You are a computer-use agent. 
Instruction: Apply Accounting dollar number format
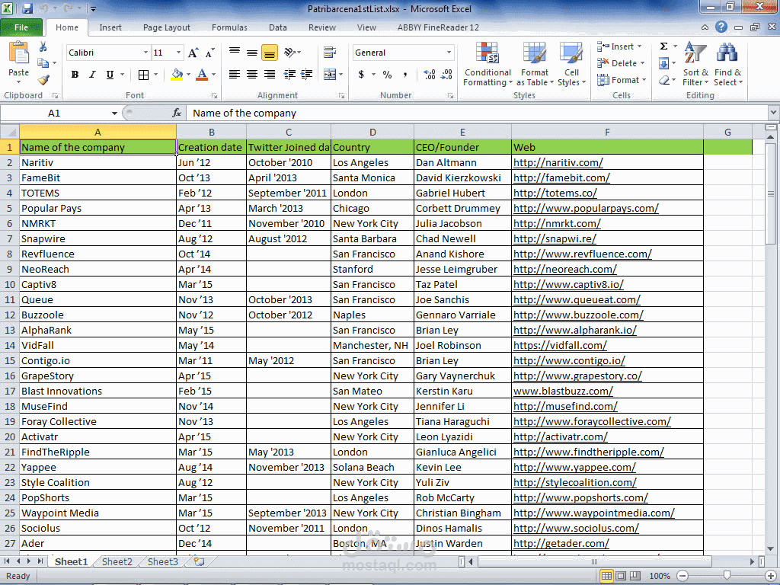pyautogui.click(x=361, y=75)
